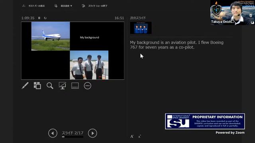Toggle black screen slideshow icon
The height and width of the screenshot is (143, 255).
63,86
